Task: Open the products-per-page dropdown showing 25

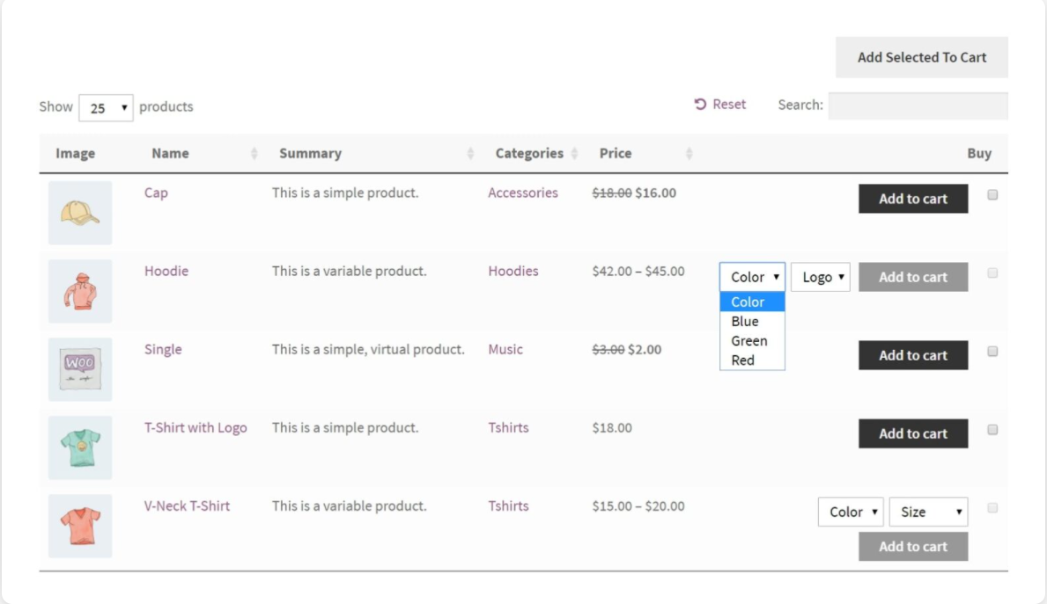Action: tap(106, 108)
